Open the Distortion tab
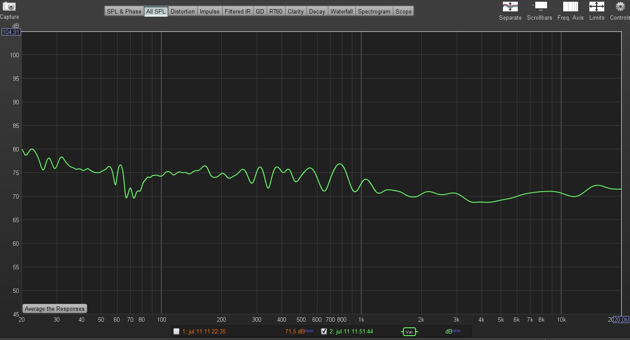 (182, 11)
